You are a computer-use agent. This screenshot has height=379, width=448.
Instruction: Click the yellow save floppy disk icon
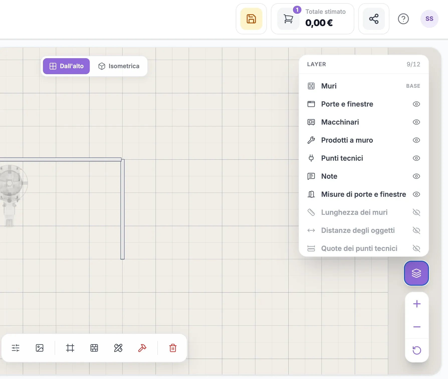click(251, 19)
